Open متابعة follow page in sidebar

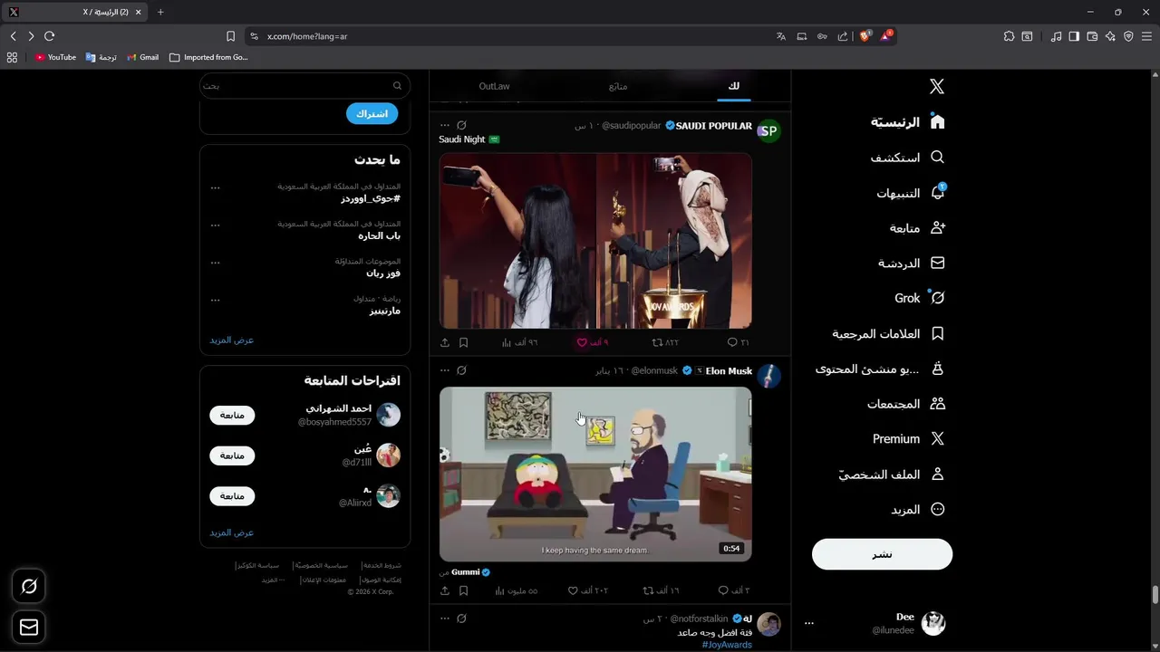pos(917,228)
